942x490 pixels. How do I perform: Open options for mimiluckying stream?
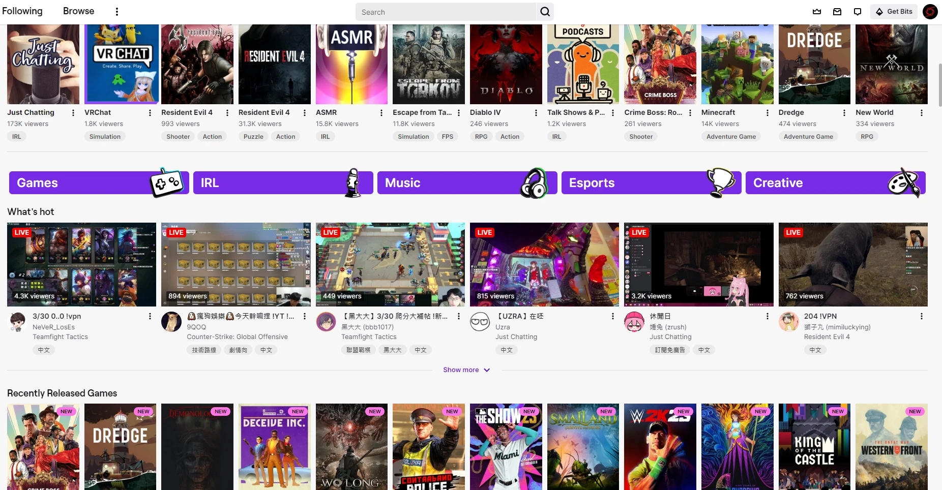(x=921, y=316)
